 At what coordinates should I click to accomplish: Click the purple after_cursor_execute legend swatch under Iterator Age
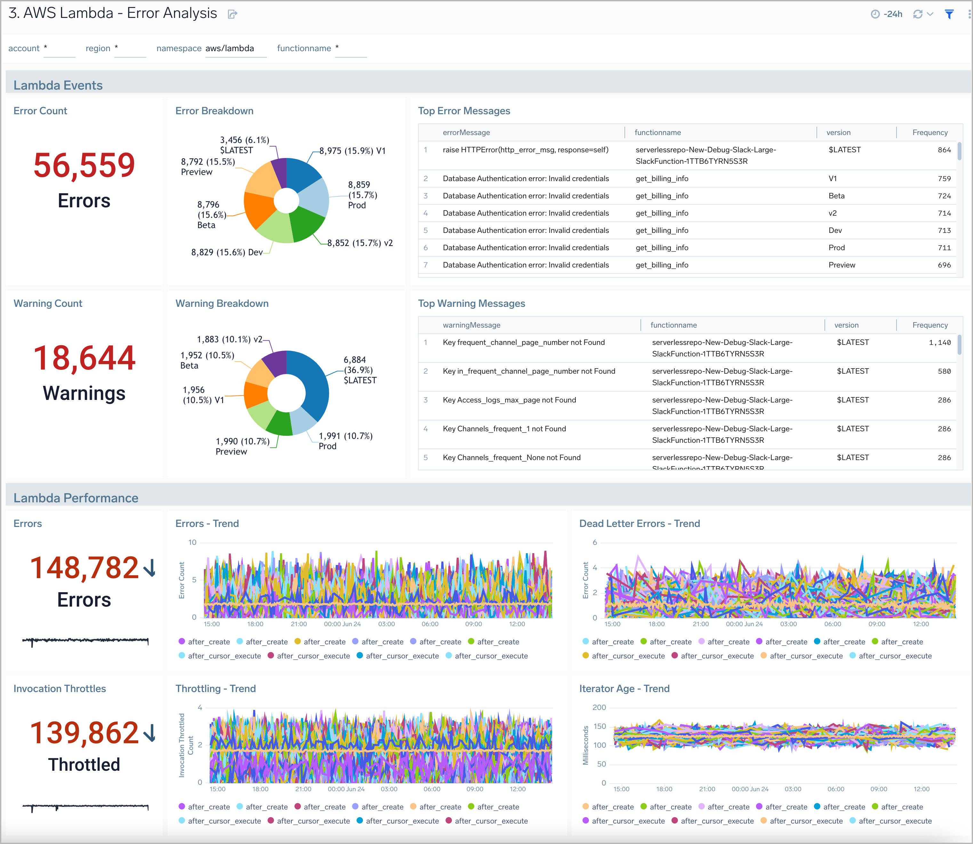(x=586, y=820)
